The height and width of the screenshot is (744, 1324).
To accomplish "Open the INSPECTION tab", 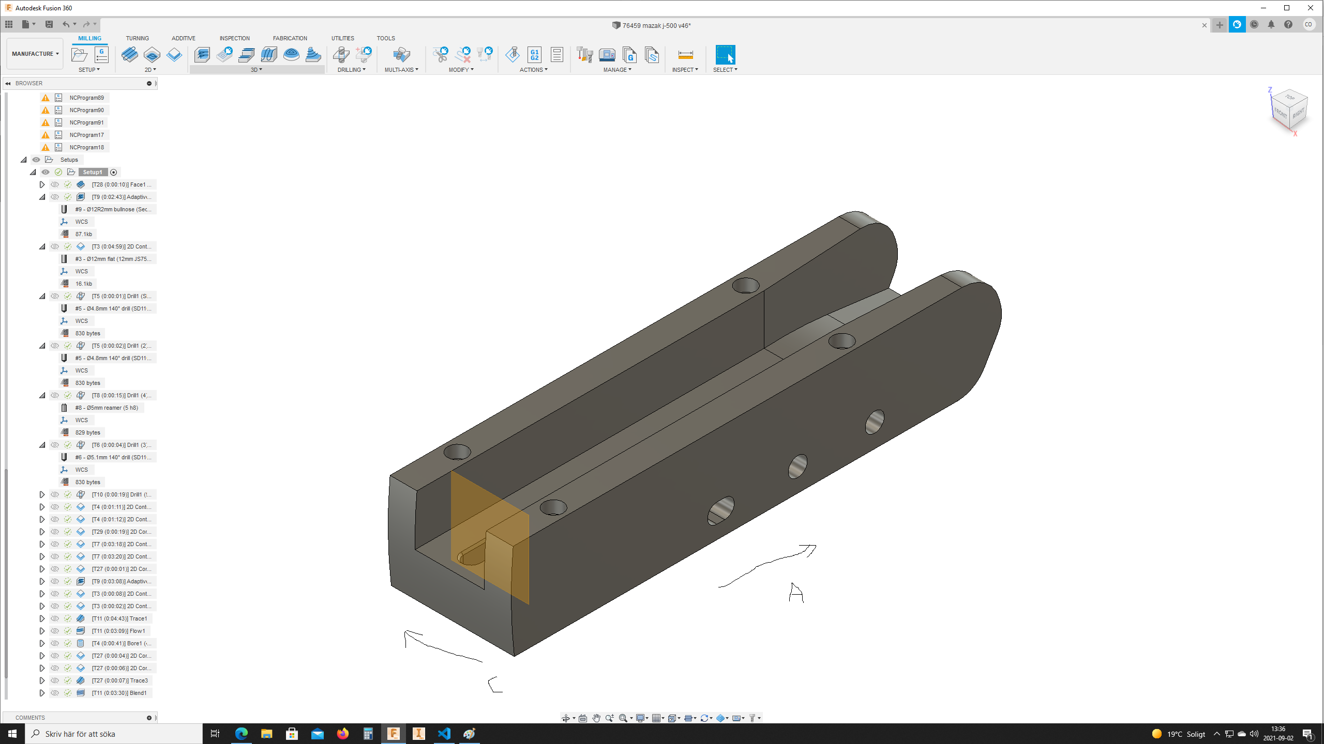I will [x=234, y=38].
